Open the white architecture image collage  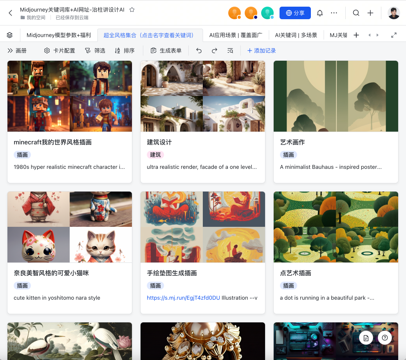(x=203, y=96)
